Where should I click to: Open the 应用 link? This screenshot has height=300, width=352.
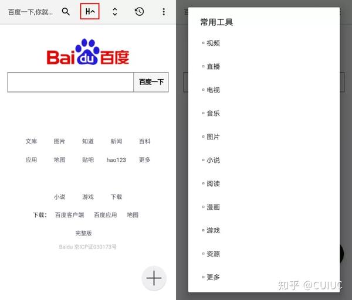click(31, 160)
